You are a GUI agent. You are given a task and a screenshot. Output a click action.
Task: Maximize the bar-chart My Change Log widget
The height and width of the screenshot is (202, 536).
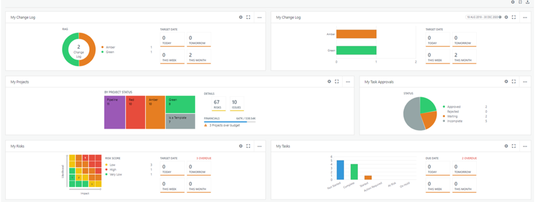(514, 17)
